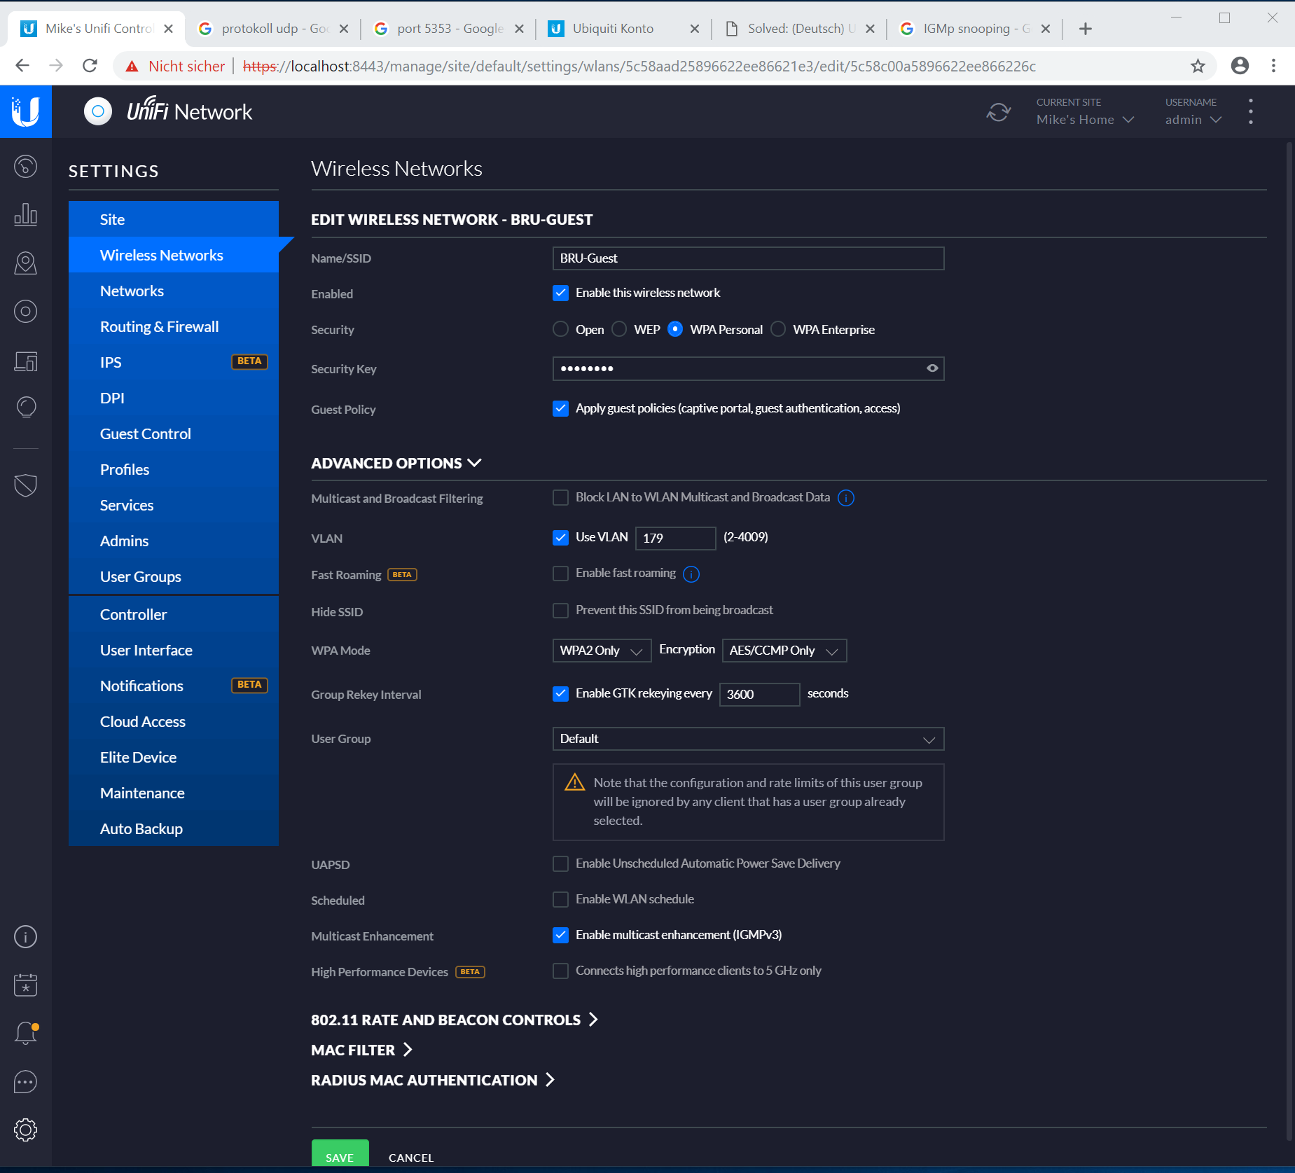Open the Insights lightbulb icon
The height and width of the screenshot is (1173, 1295).
tap(25, 408)
